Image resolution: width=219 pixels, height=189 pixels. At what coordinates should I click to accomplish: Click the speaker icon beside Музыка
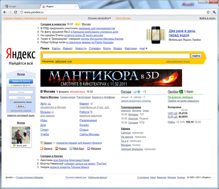tap(53, 112)
